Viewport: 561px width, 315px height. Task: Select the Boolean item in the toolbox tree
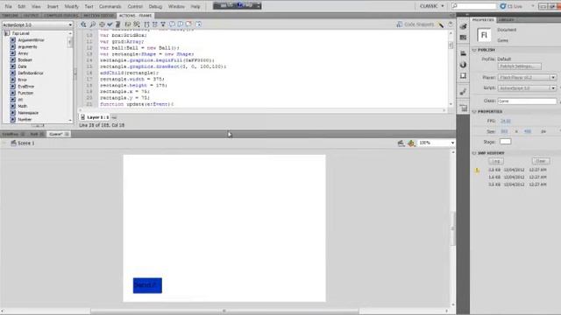25,60
